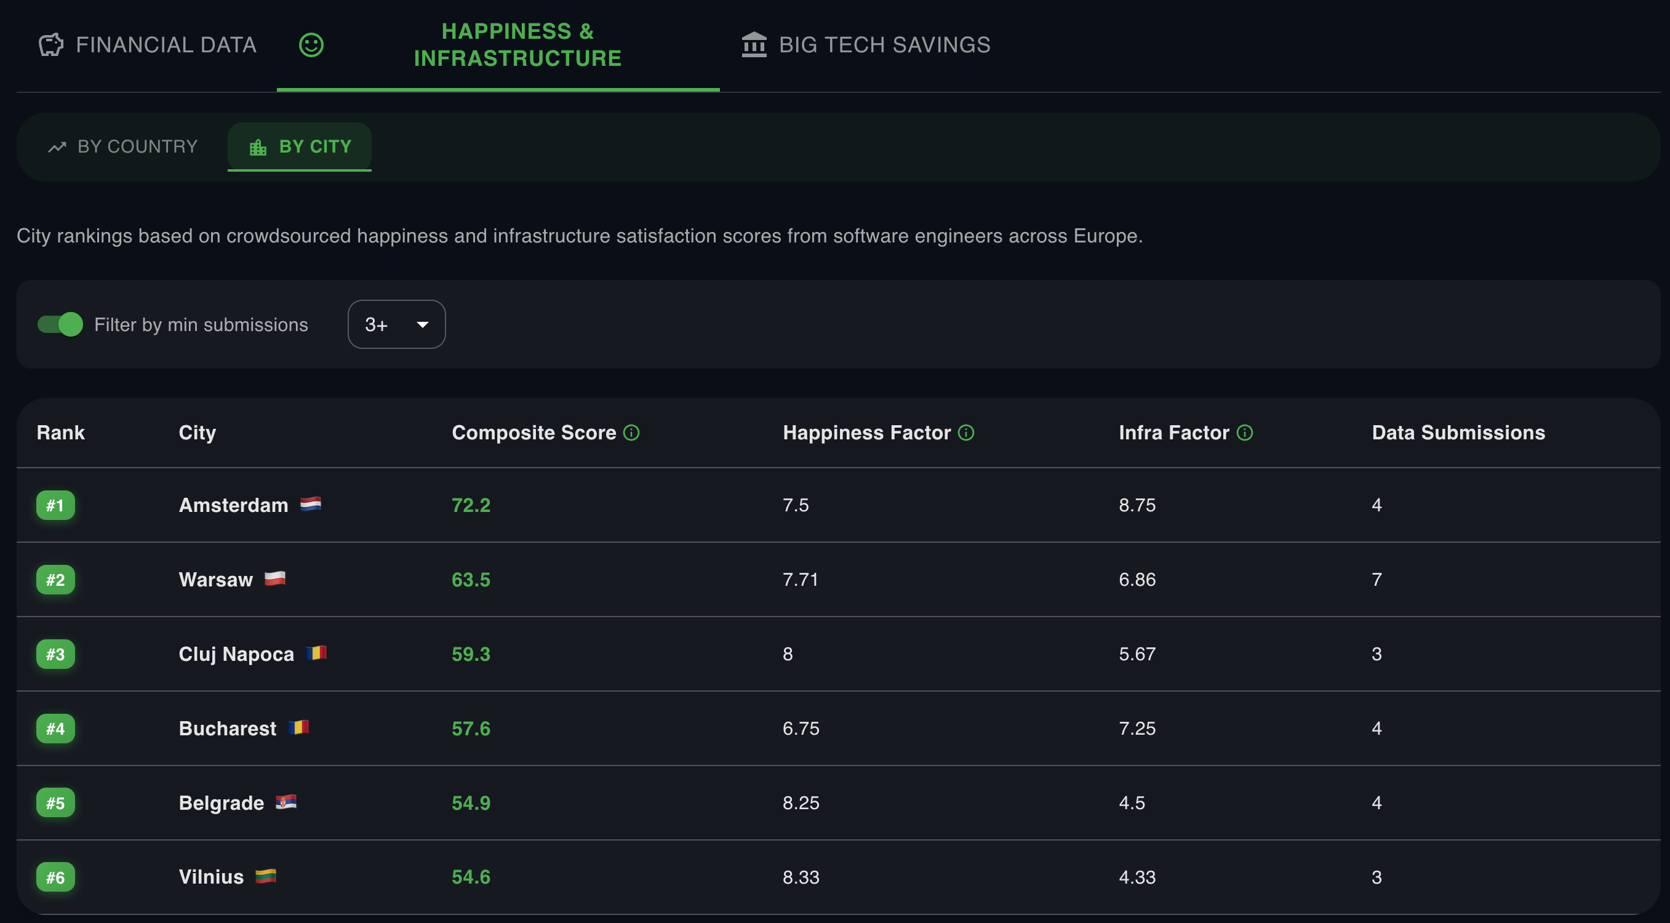1670x923 pixels.
Task: Click the #3 rank badge for Cluj Napoca
Action: click(55, 654)
